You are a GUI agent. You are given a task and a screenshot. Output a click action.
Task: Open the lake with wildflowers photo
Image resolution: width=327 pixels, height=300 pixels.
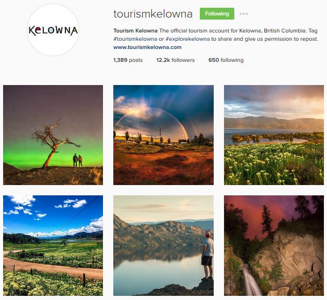274,135
